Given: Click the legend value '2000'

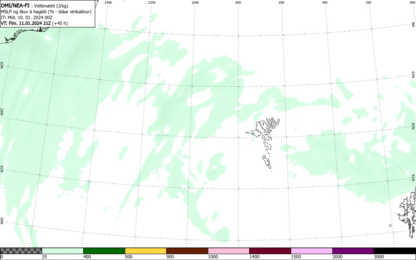Looking at the screenshot, I should click(x=337, y=257).
